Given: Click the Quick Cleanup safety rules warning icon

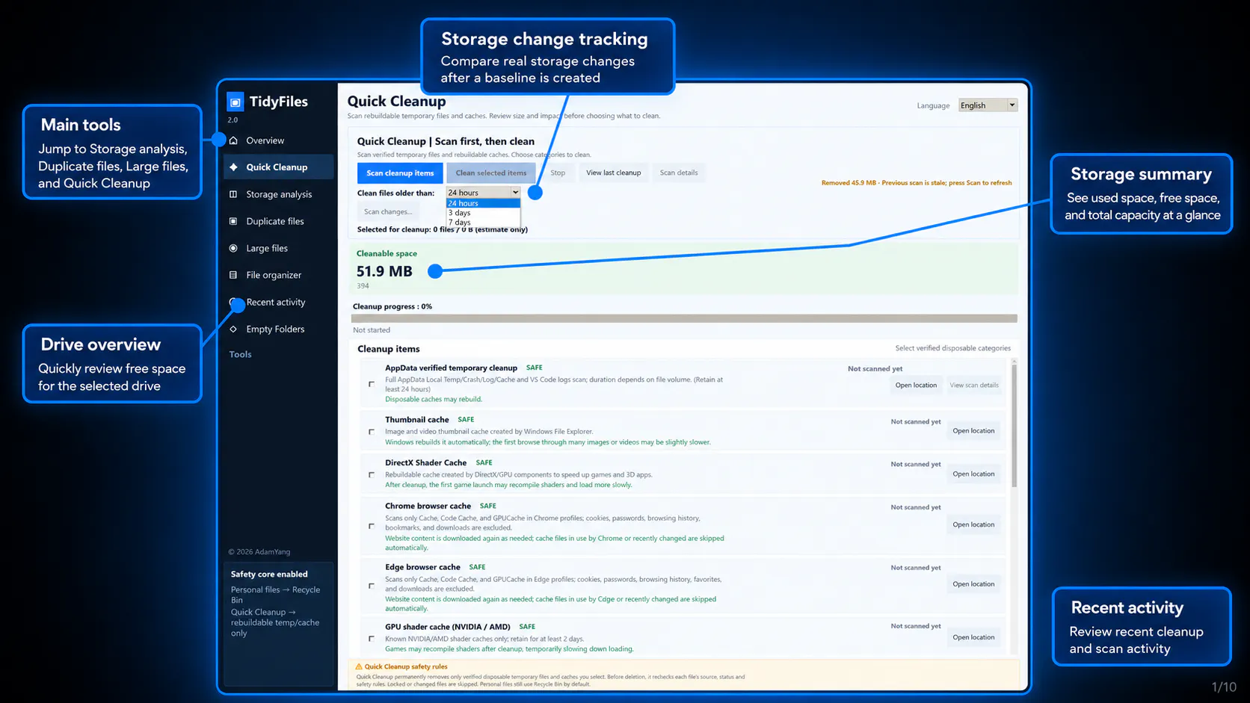Looking at the screenshot, I should click(x=359, y=666).
